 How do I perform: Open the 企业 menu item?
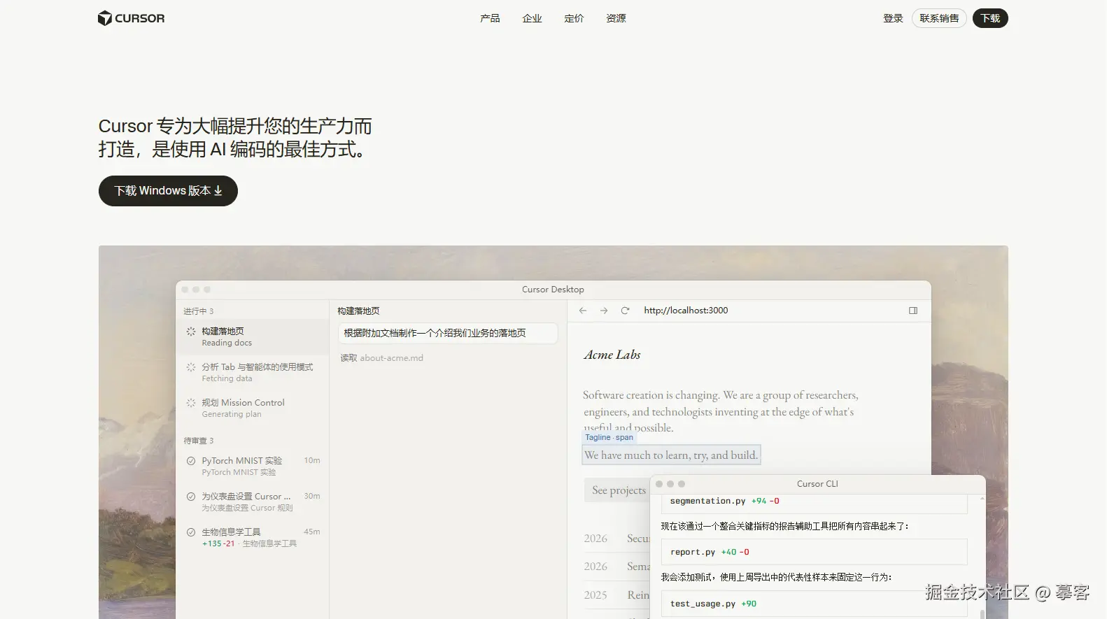coord(532,18)
